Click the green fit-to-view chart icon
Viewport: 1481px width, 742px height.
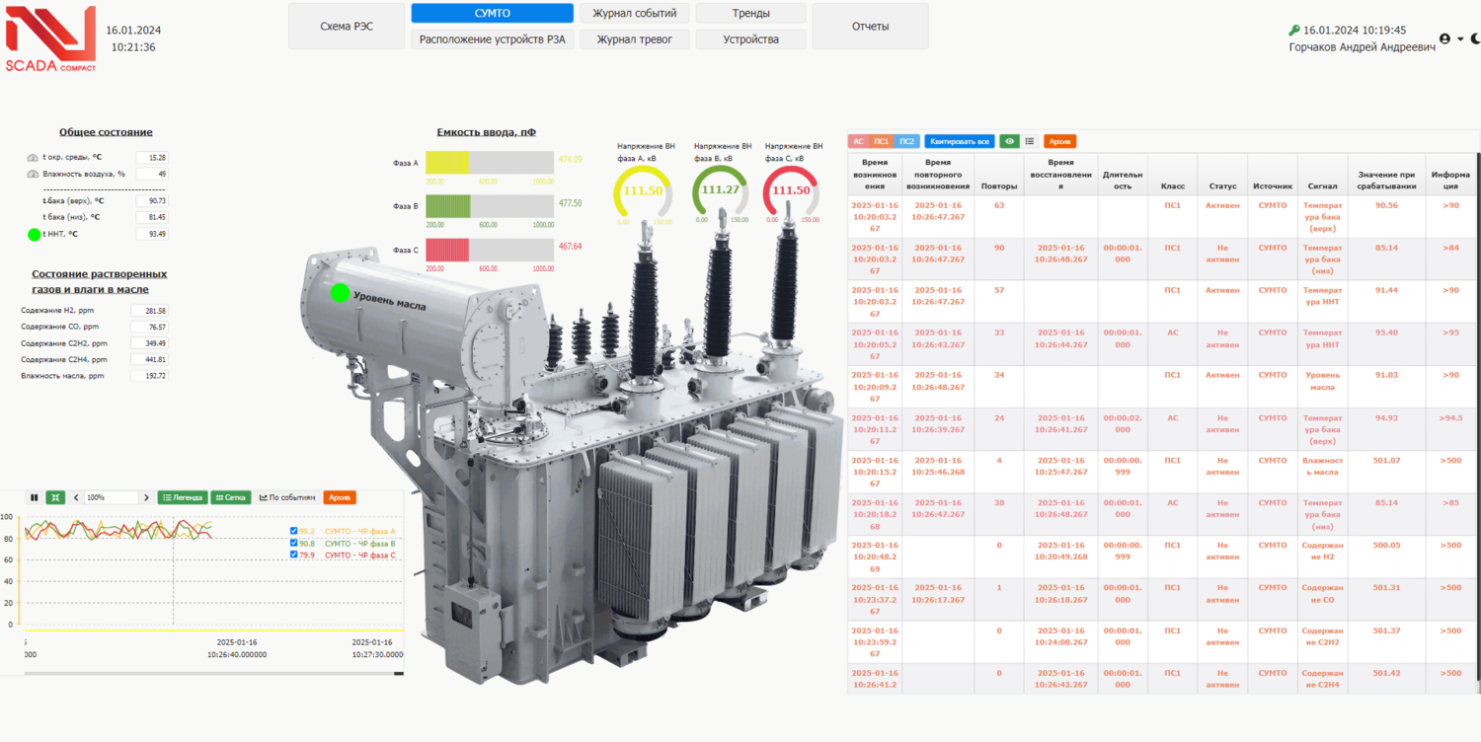point(56,497)
